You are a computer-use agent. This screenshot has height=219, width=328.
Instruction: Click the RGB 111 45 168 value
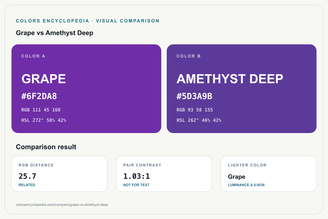(x=41, y=110)
